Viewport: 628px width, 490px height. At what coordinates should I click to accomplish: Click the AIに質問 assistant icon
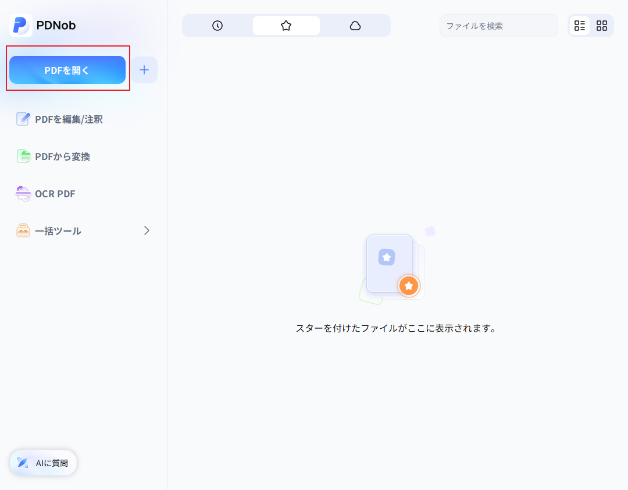[22, 463]
